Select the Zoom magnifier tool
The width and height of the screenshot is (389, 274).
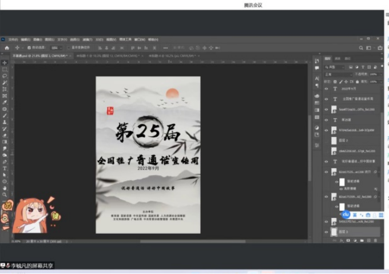point(5,194)
